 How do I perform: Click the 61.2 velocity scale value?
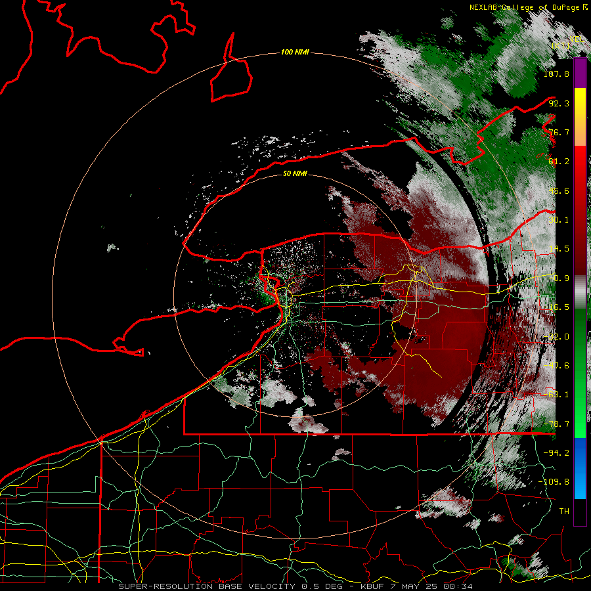pyautogui.click(x=559, y=162)
